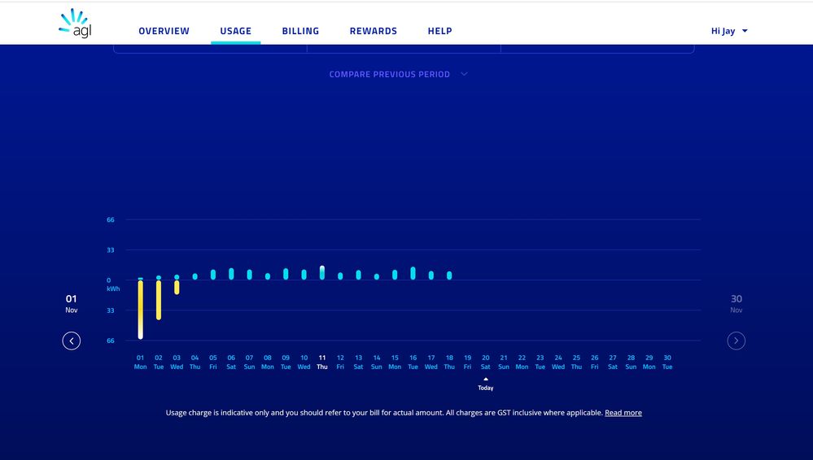This screenshot has height=460, width=813.
Task: Select the 01 Mon yellow usage bar
Action: pyautogui.click(x=141, y=309)
